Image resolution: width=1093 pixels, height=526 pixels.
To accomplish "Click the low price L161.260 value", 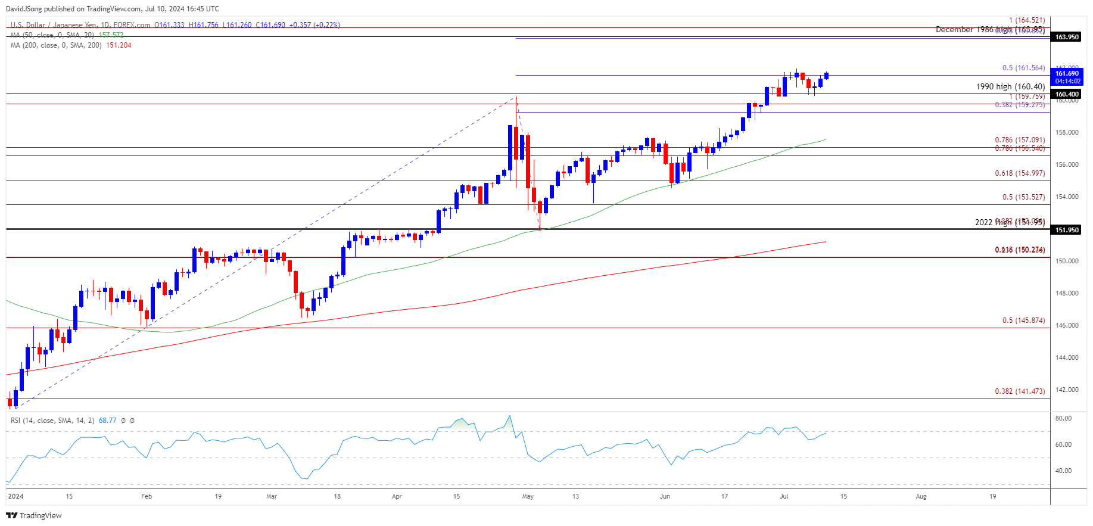I will tap(237, 25).
